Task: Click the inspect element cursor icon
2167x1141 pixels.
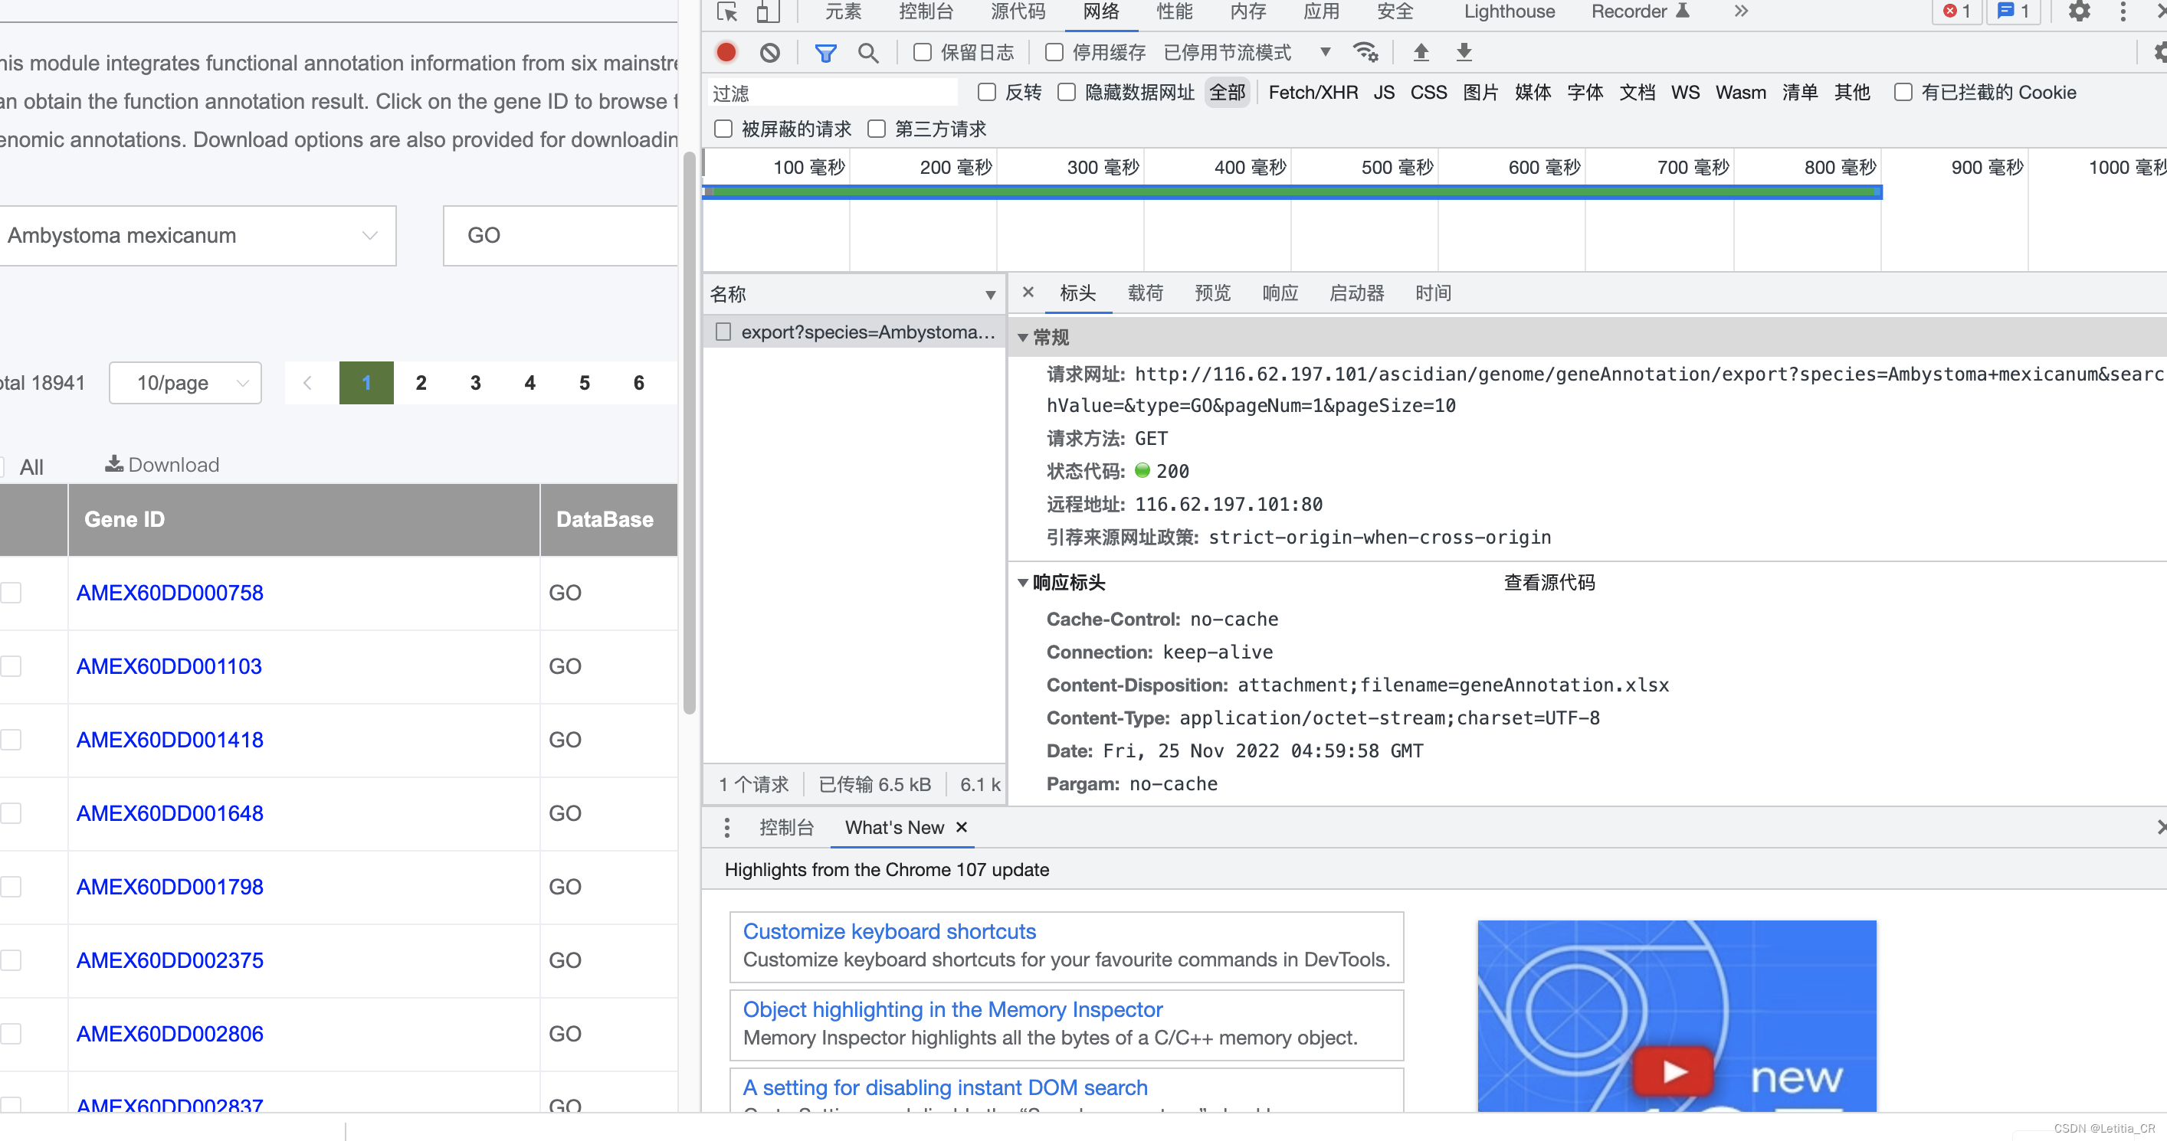Action: tap(727, 11)
